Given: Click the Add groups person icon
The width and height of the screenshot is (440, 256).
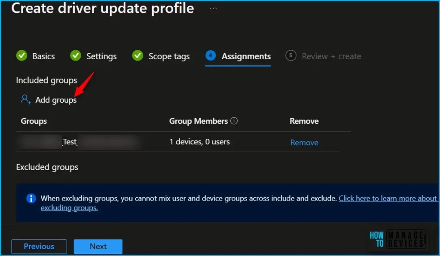Looking at the screenshot, I should point(25,99).
